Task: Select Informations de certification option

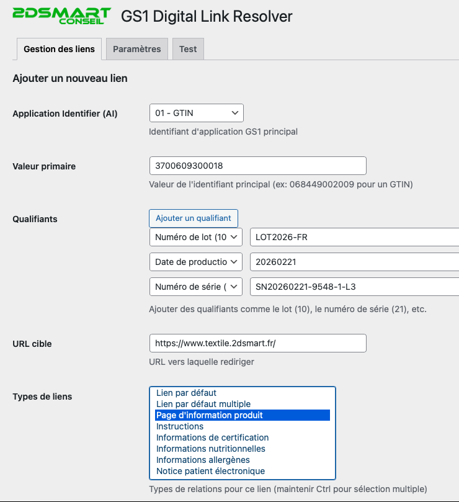Action: coord(212,438)
